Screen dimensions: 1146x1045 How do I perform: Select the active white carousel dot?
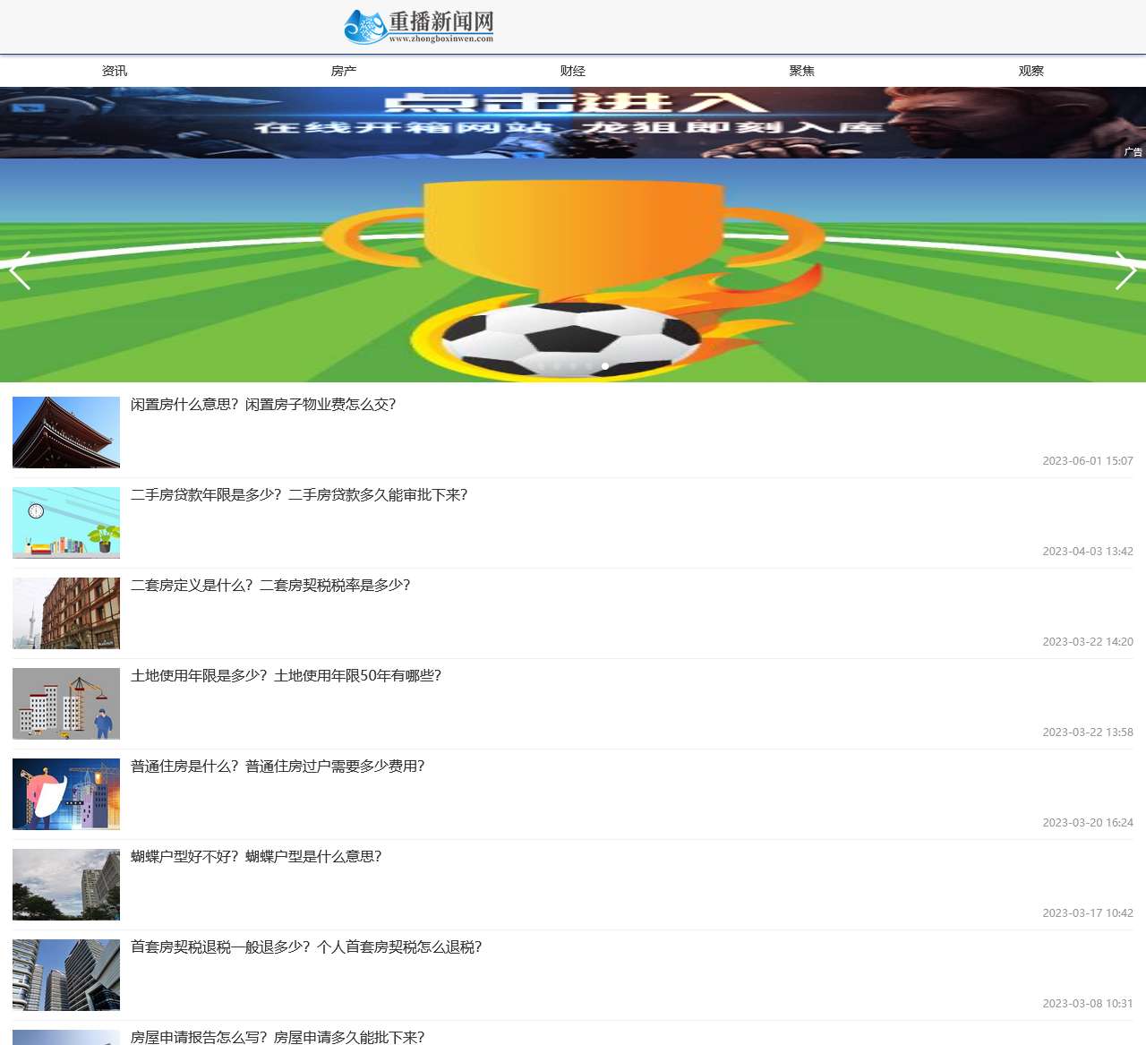(x=605, y=366)
